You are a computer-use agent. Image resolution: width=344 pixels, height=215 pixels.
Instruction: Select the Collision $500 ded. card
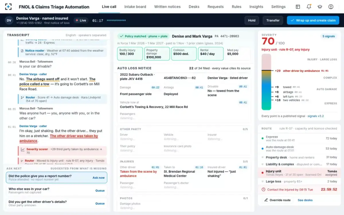pyautogui.click(x=184, y=54)
